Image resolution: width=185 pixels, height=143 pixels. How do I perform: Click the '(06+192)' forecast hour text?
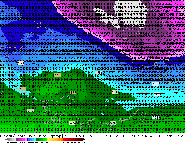point(175,136)
